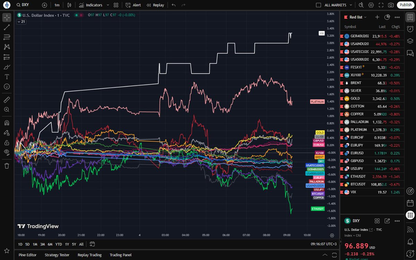Open watchlist advanced view pie icon

[x=387, y=17]
